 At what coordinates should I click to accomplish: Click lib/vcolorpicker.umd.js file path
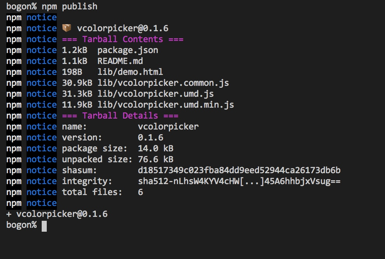tap(155, 94)
